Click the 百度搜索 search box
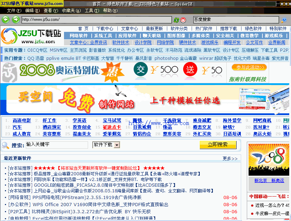 pos(236,20)
